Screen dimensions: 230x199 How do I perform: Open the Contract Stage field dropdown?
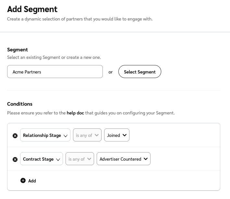[x=38, y=159]
